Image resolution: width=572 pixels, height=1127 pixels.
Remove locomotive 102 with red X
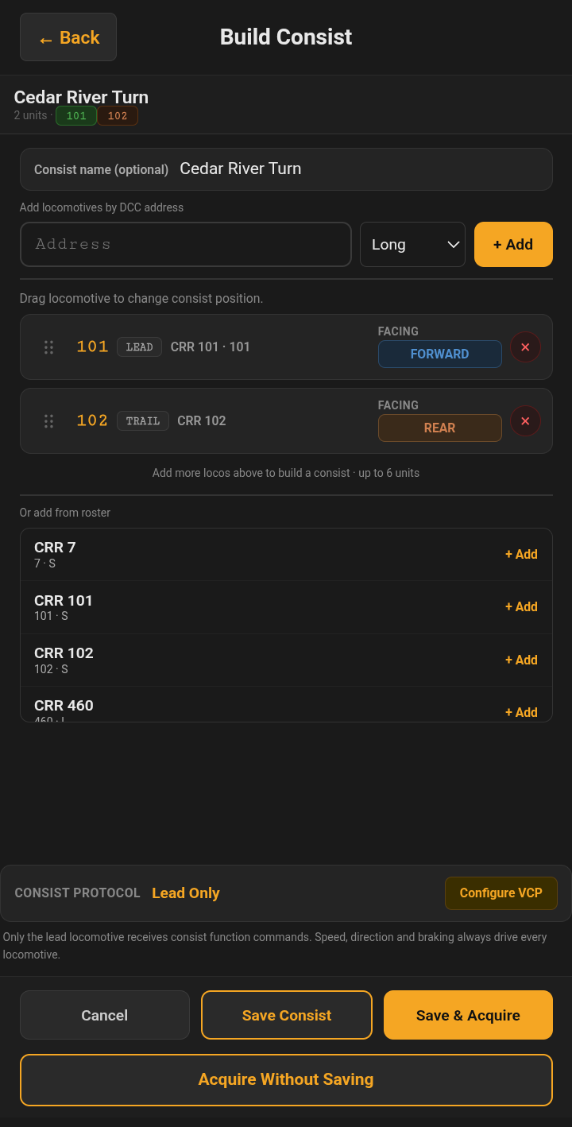pos(525,421)
